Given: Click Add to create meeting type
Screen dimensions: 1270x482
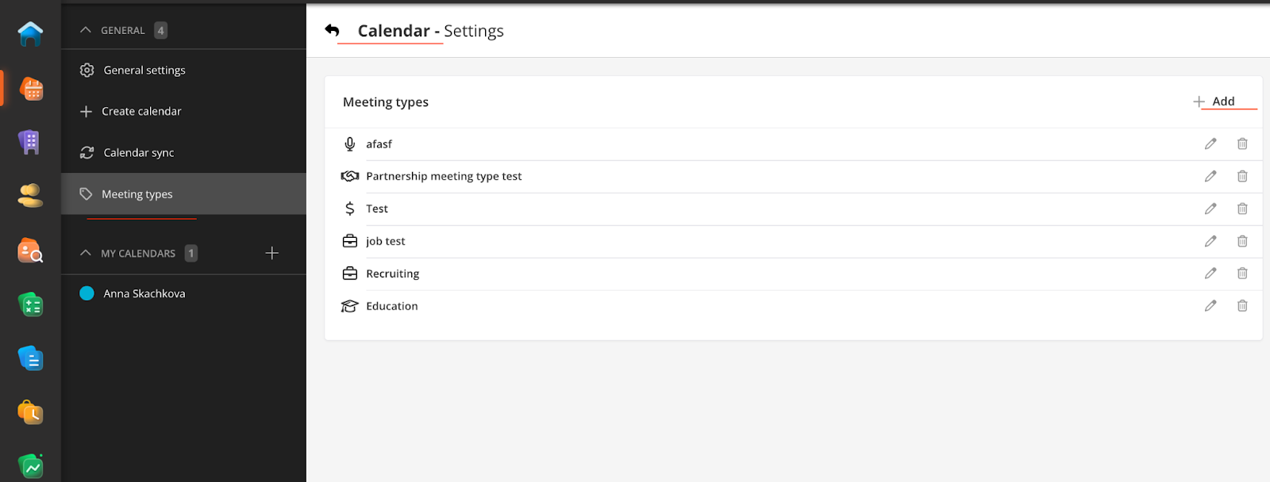Looking at the screenshot, I should tap(1215, 101).
